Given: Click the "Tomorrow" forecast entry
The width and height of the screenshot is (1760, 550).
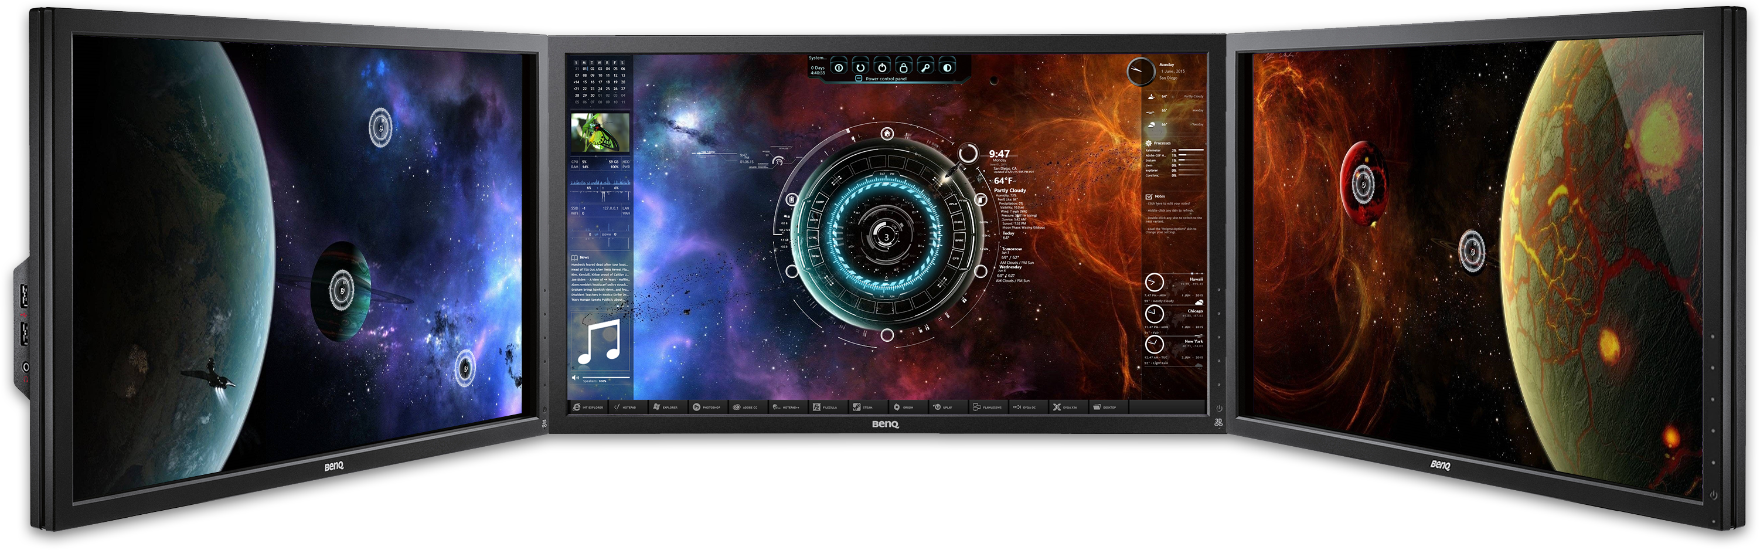Looking at the screenshot, I should pos(1012,249).
